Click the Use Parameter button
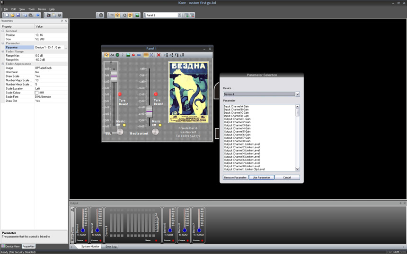407x254 pixels. [x=261, y=178]
